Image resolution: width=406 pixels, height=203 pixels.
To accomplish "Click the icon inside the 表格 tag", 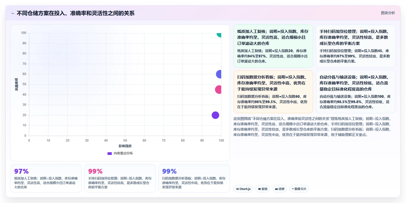I will [x=260, y=189].
